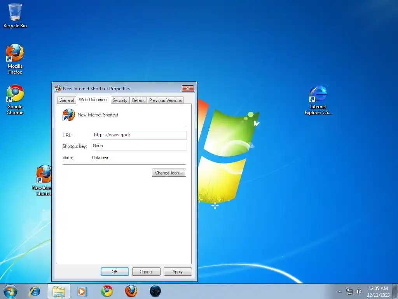Image resolution: width=398 pixels, height=299 pixels.
Task: Click the "Shortcut key:" label
Action: [75, 146]
